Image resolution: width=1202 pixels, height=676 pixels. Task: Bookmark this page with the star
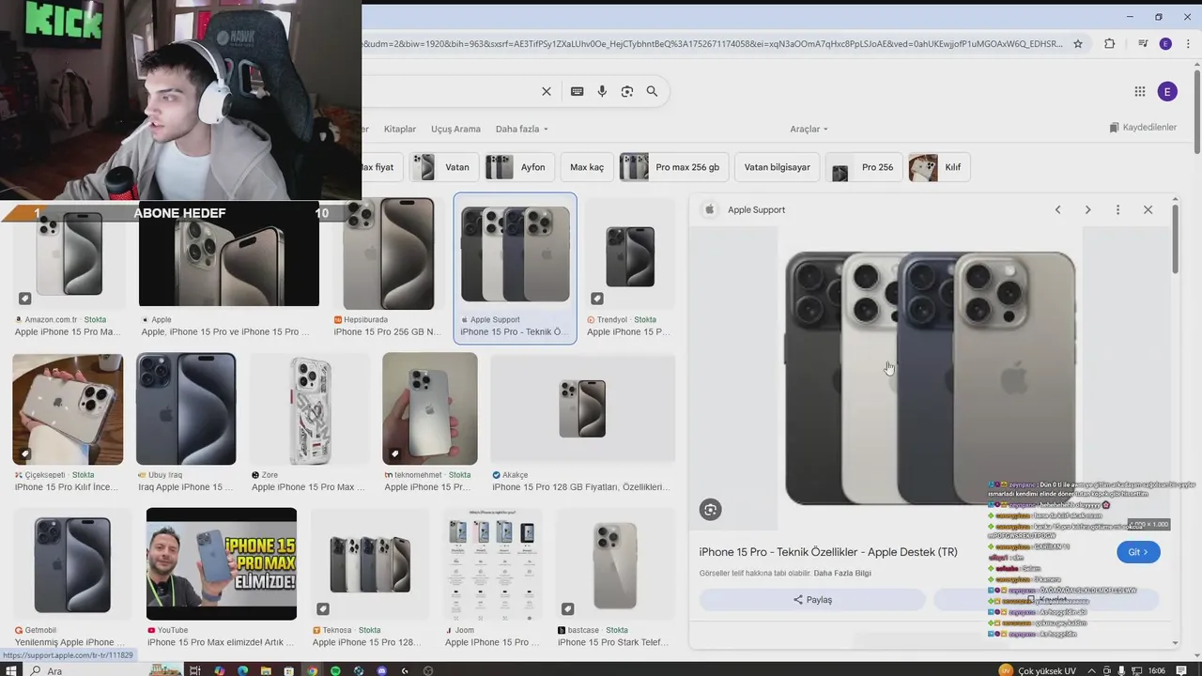coord(1078,43)
